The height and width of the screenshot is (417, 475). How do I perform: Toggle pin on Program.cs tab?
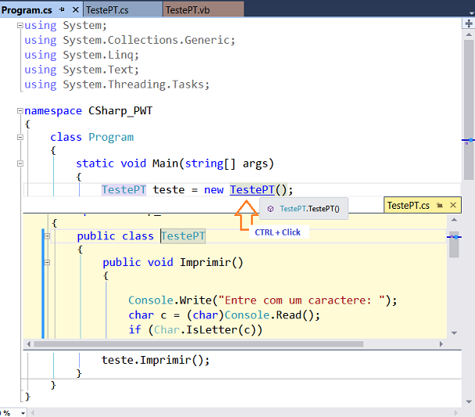62,10
